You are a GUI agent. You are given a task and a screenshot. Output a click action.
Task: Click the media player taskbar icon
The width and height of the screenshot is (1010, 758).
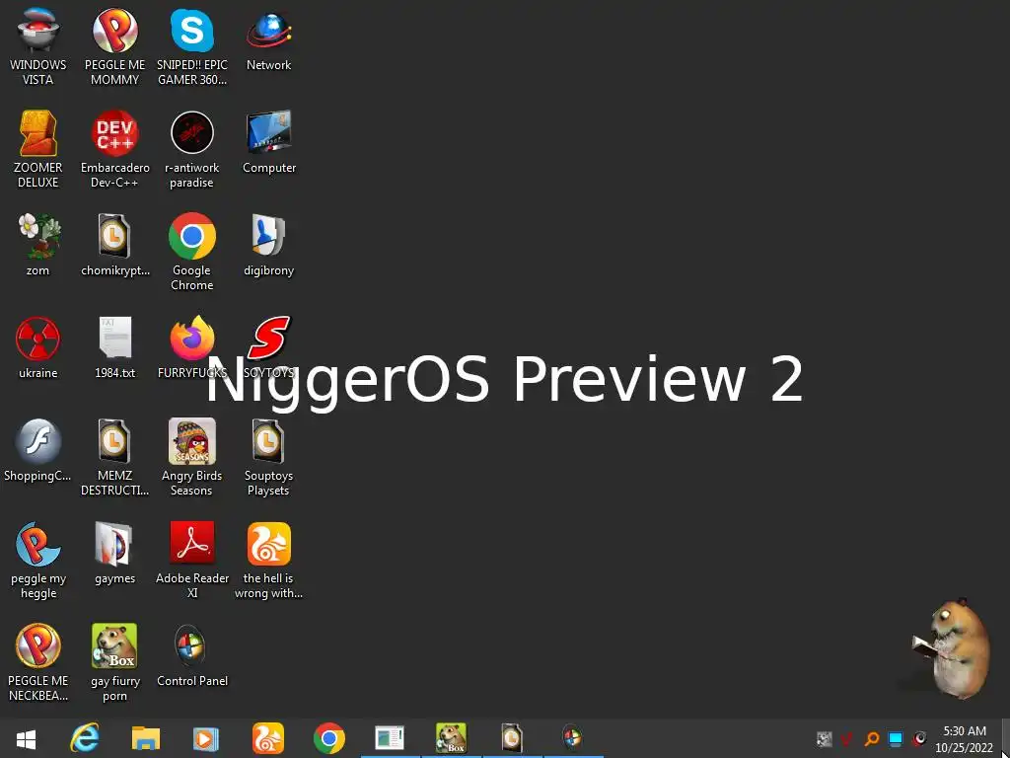tap(206, 738)
